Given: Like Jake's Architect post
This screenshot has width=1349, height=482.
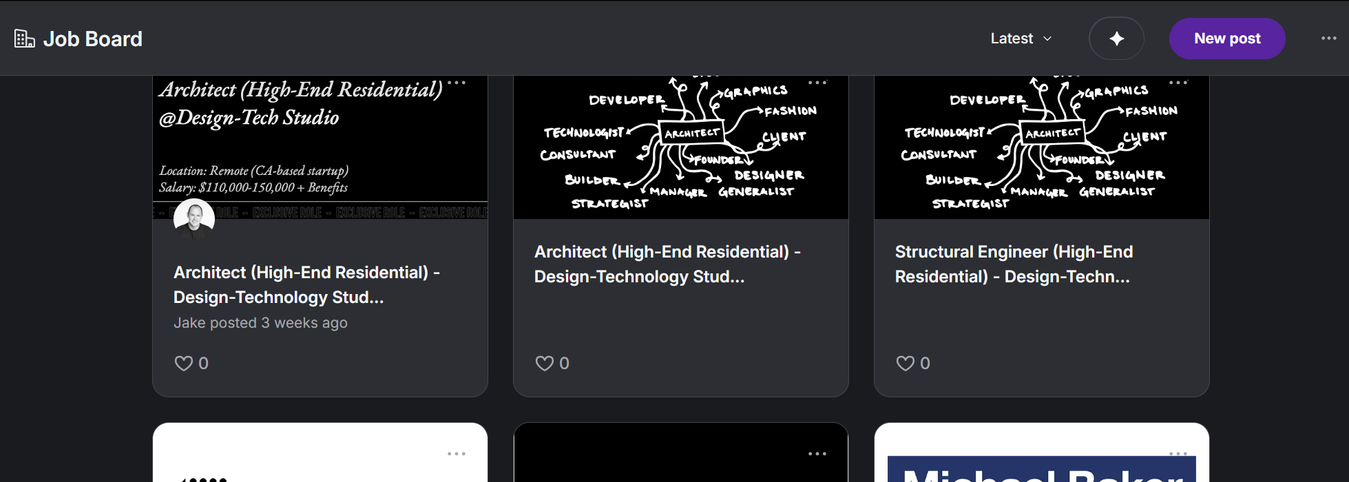Looking at the screenshot, I should coord(183,363).
